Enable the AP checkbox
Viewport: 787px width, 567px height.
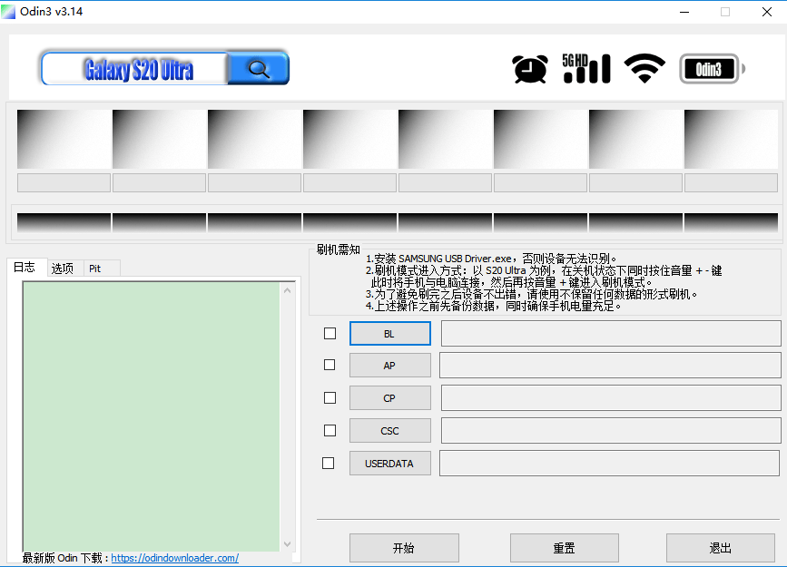(329, 365)
